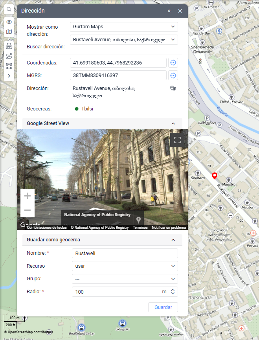This screenshot has width=259, height=340.
Task: Click the locate target icon next to Coordenadas
Action: [173, 63]
